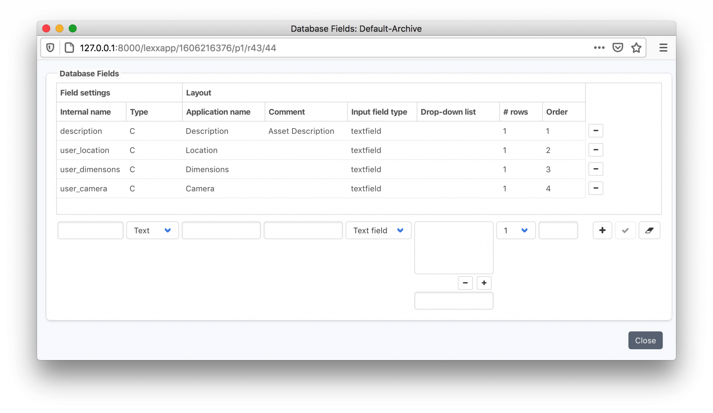713x413 pixels.
Task: Remove the user_camera field row
Action: point(595,188)
